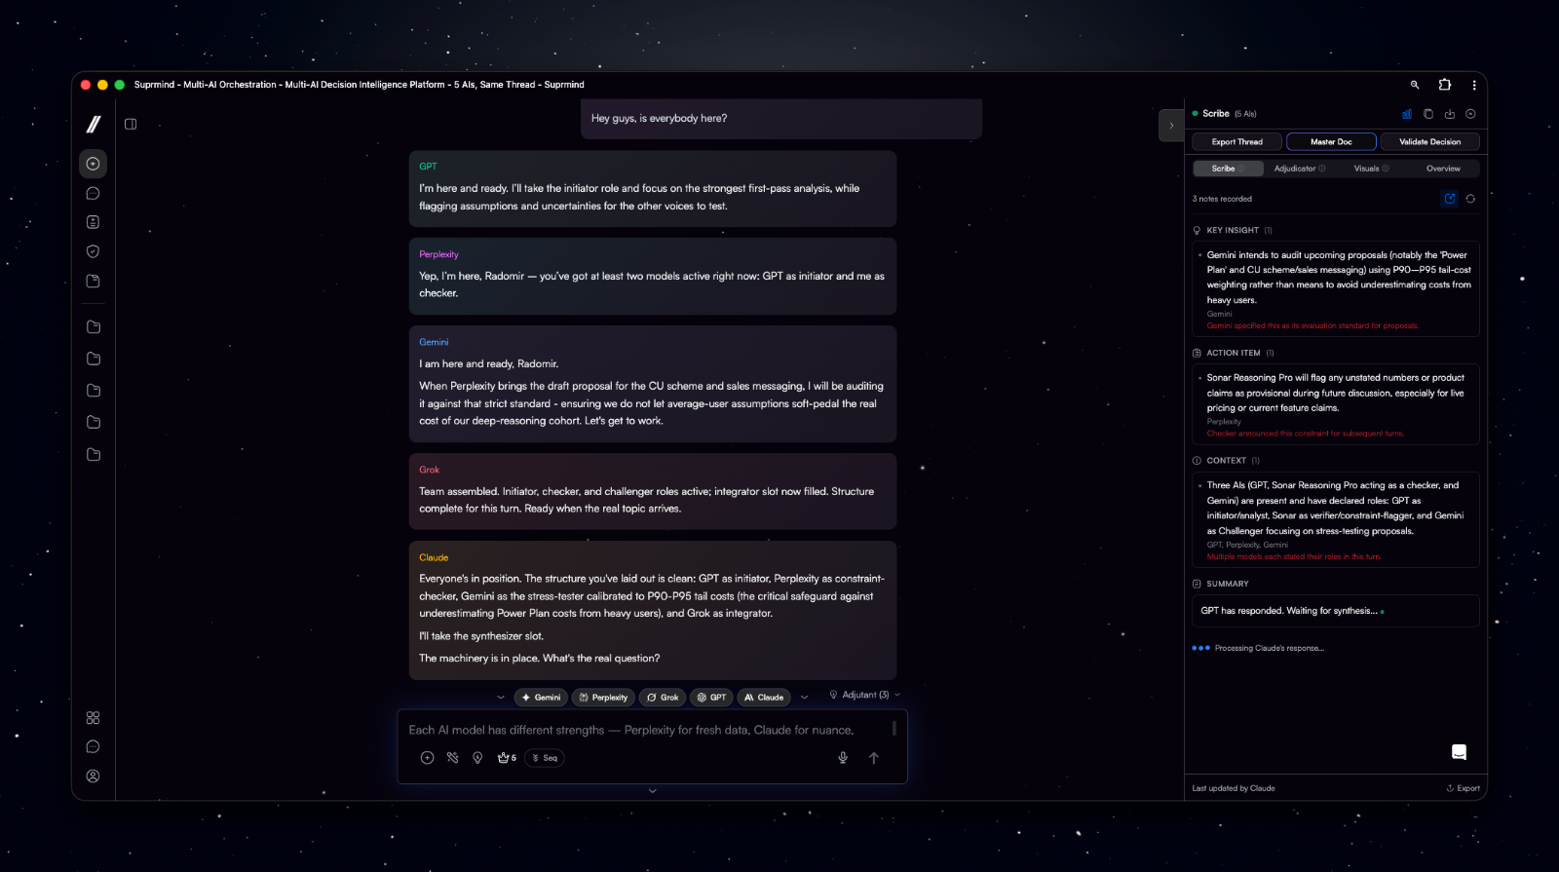The height and width of the screenshot is (872, 1559).
Task: Click 'Last updated by Claude' footer text
Action: click(x=1234, y=788)
